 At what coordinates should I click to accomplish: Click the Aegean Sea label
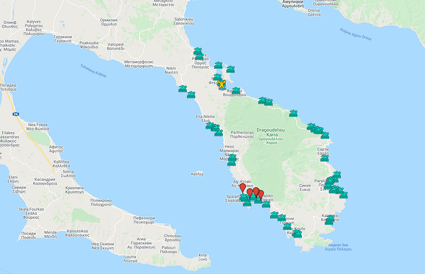332,246
